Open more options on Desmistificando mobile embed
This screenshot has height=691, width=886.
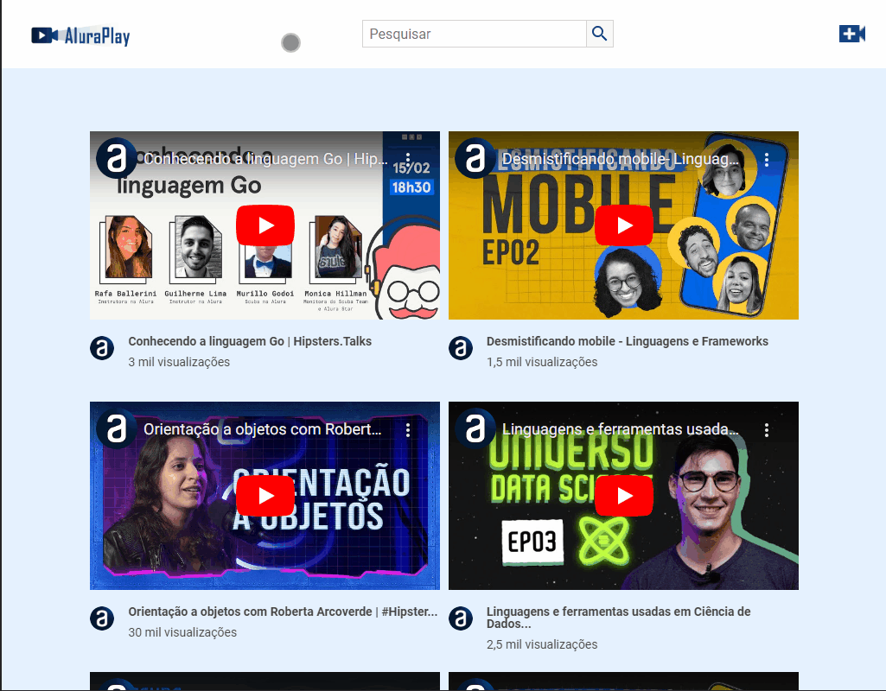pyautogui.click(x=767, y=159)
